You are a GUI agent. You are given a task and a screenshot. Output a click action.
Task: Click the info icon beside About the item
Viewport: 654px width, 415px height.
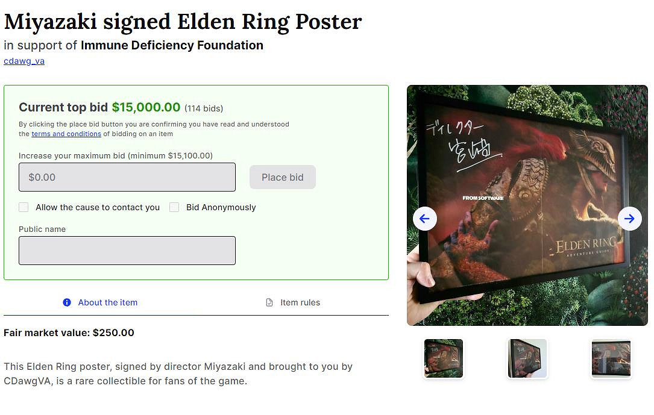(67, 302)
